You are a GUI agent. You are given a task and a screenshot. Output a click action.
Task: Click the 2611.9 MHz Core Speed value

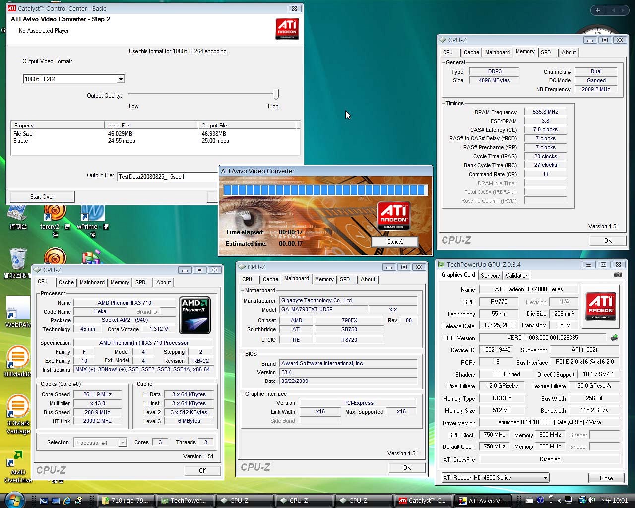point(97,394)
